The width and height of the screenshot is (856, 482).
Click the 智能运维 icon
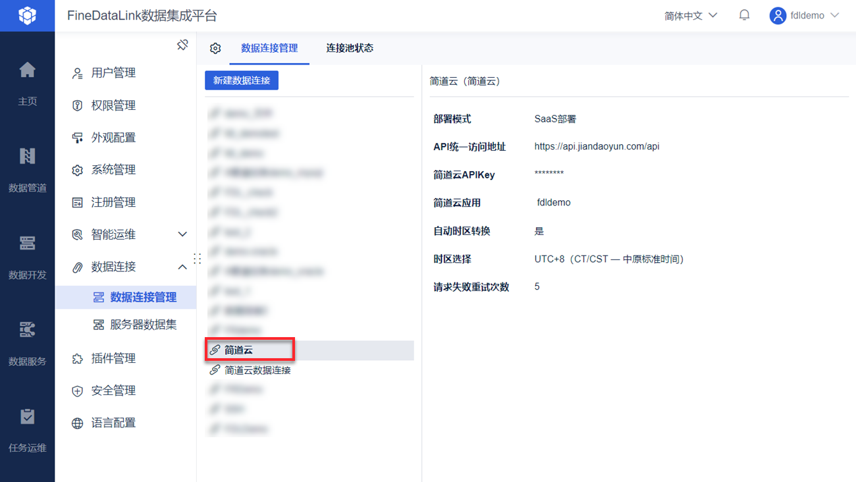77,234
